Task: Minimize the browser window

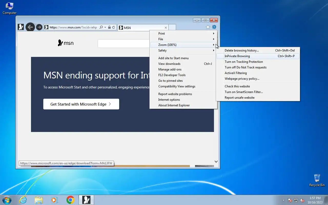Action: pyautogui.click(x=197, y=20)
